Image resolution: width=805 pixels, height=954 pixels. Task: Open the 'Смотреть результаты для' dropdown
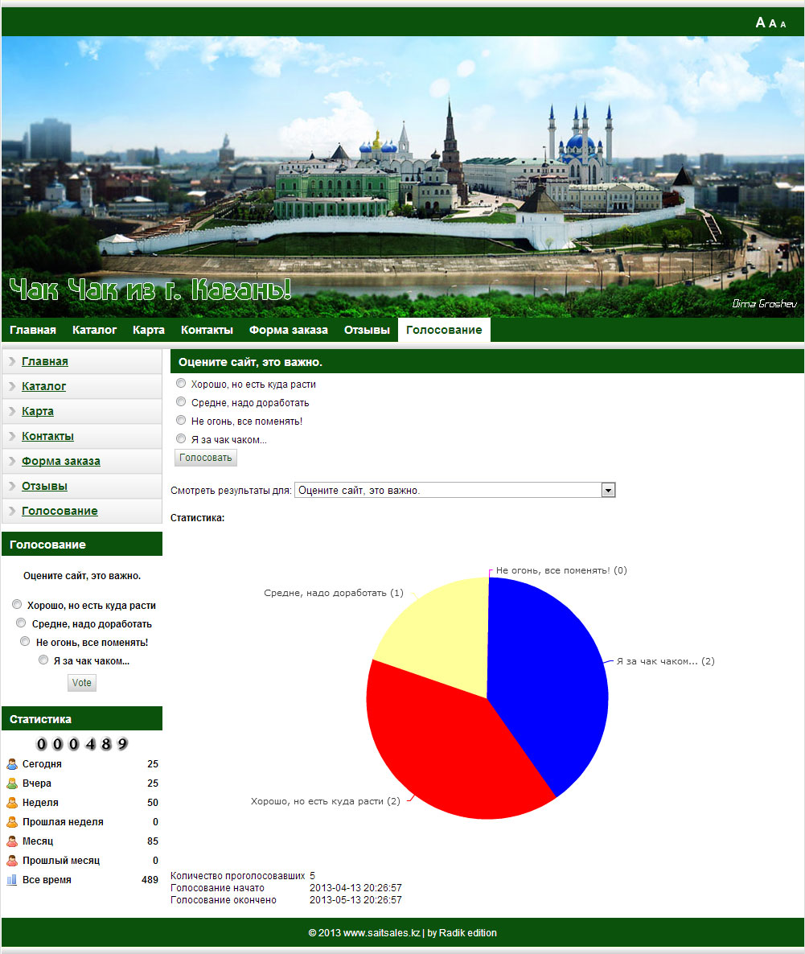608,490
